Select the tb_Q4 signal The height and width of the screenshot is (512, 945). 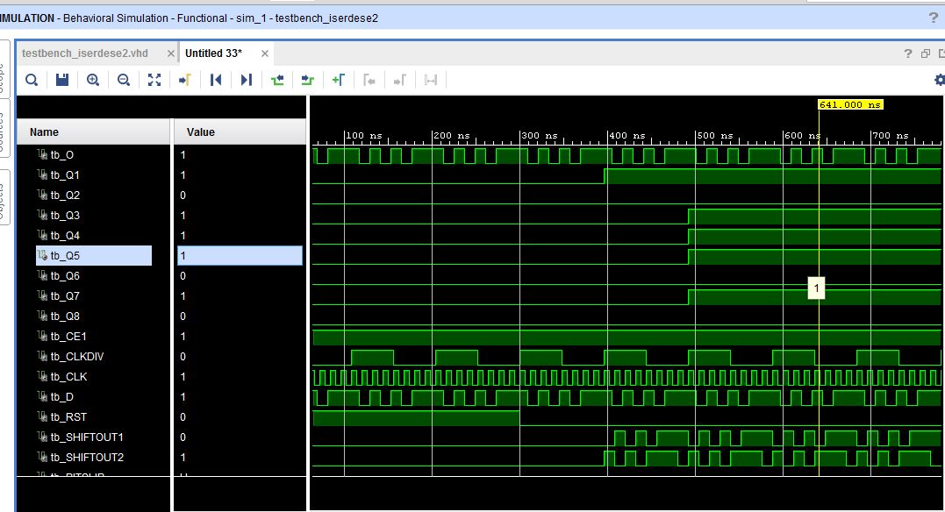[64, 236]
